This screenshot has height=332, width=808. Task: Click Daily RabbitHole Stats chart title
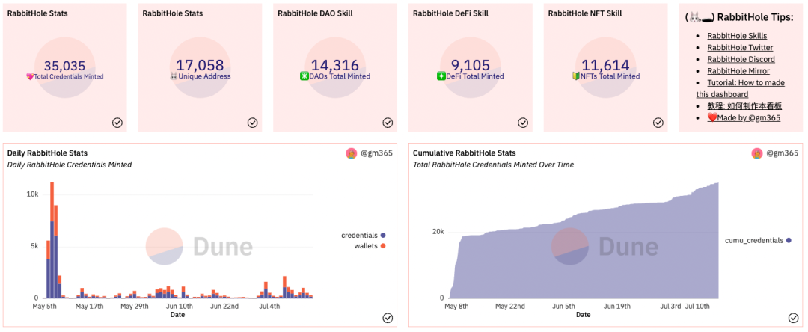(x=47, y=153)
